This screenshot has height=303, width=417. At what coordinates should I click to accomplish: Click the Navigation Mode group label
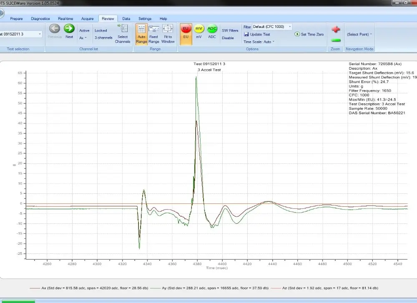(x=359, y=49)
